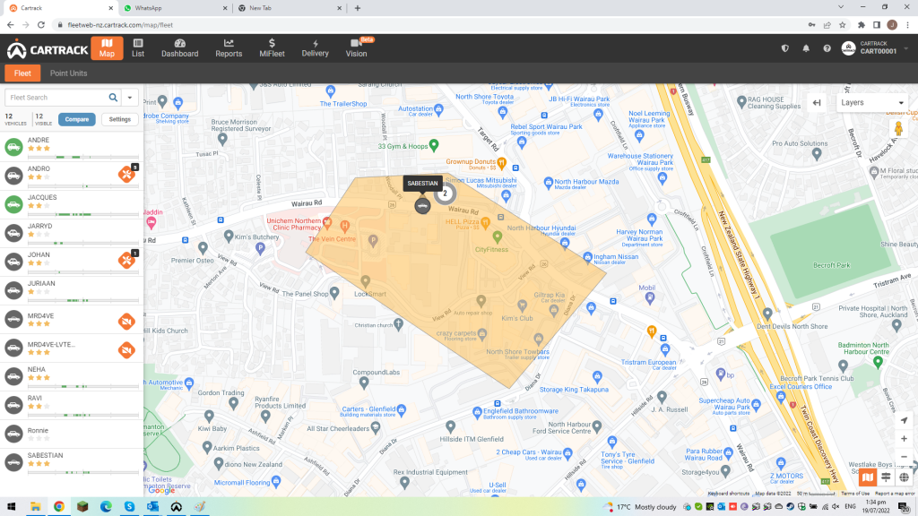Switch to the globe satellite map view

903,477
